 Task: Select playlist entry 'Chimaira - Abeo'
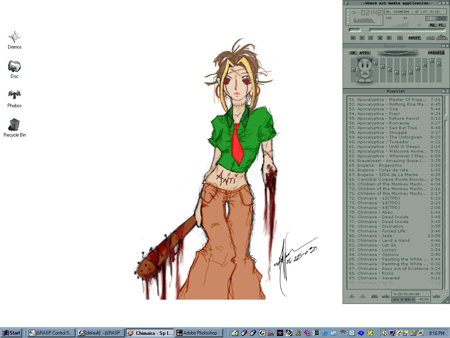395,212
